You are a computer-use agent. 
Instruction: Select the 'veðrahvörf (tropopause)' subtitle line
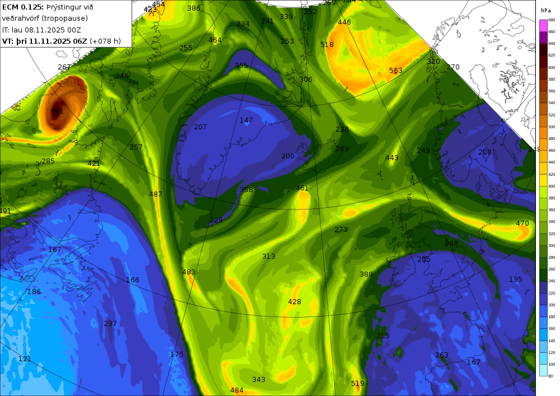[x=45, y=18]
